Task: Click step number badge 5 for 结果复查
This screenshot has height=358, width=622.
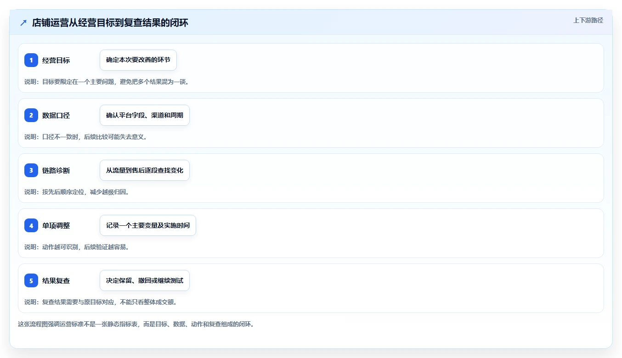Action: click(x=31, y=280)
